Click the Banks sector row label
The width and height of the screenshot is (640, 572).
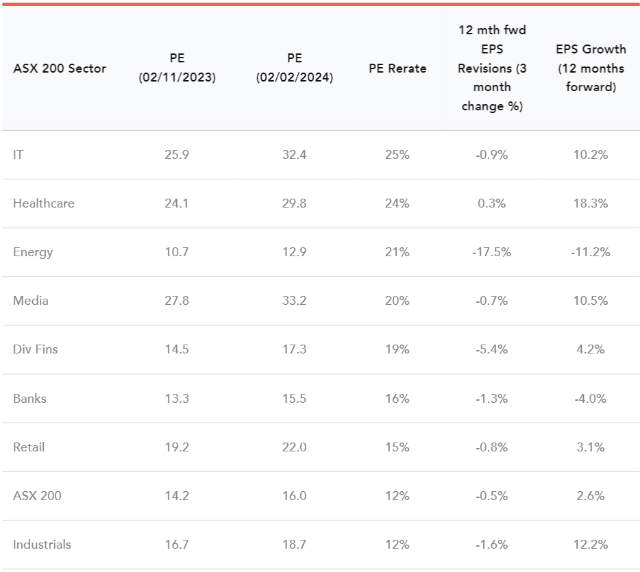(30, 398)
